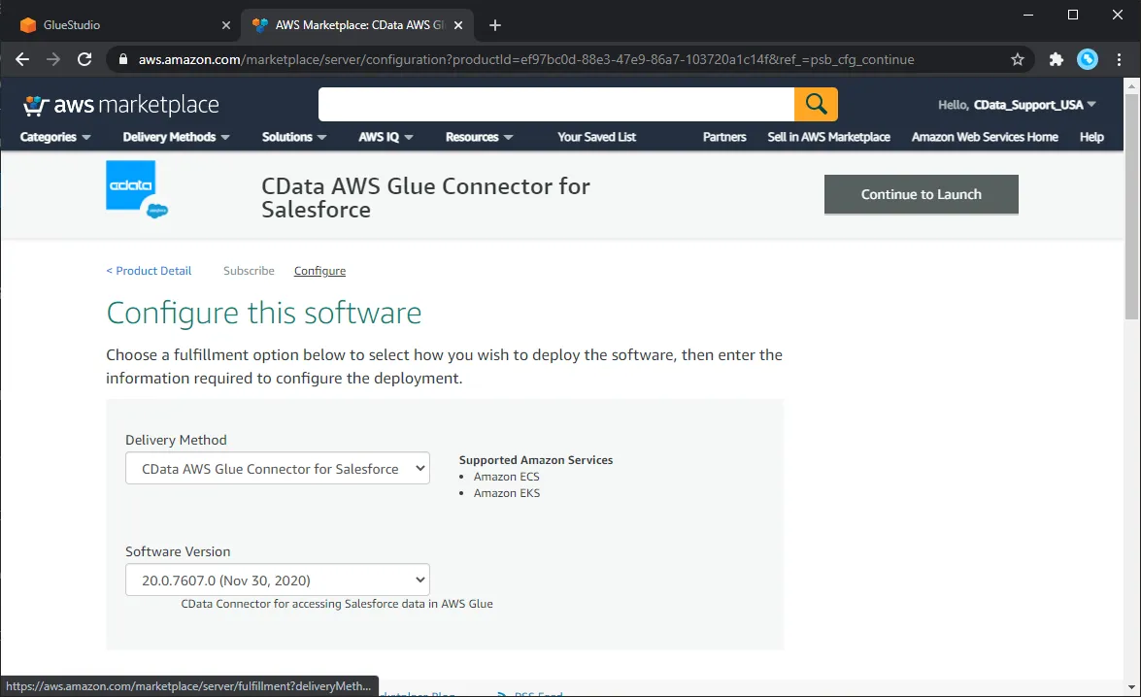Image resolution: width=1141 pixels, height=697 pixels.
Task: Click the page refresh icon
Action: (x=84, y=59)
